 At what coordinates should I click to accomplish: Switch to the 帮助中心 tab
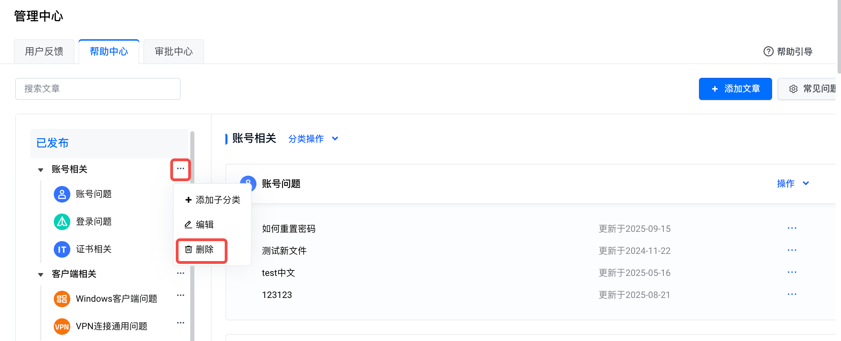(x=109, y=52)
